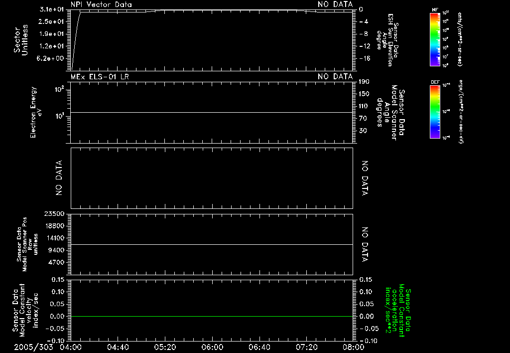Click the 'Electron Energy eV' axis label
The width and height of the screenshot is (510, 353).
click(x=36, y=112)
